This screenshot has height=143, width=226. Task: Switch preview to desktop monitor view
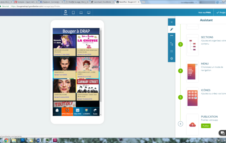pos(89,13)
